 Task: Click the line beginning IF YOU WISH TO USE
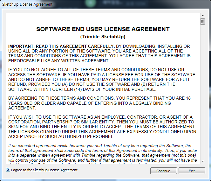100,117
